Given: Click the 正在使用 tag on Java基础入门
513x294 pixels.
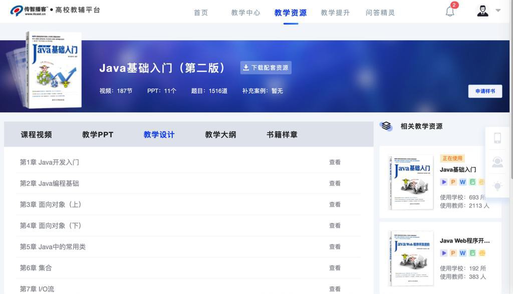Looking at the screenshot, I should tap(452, 158).
